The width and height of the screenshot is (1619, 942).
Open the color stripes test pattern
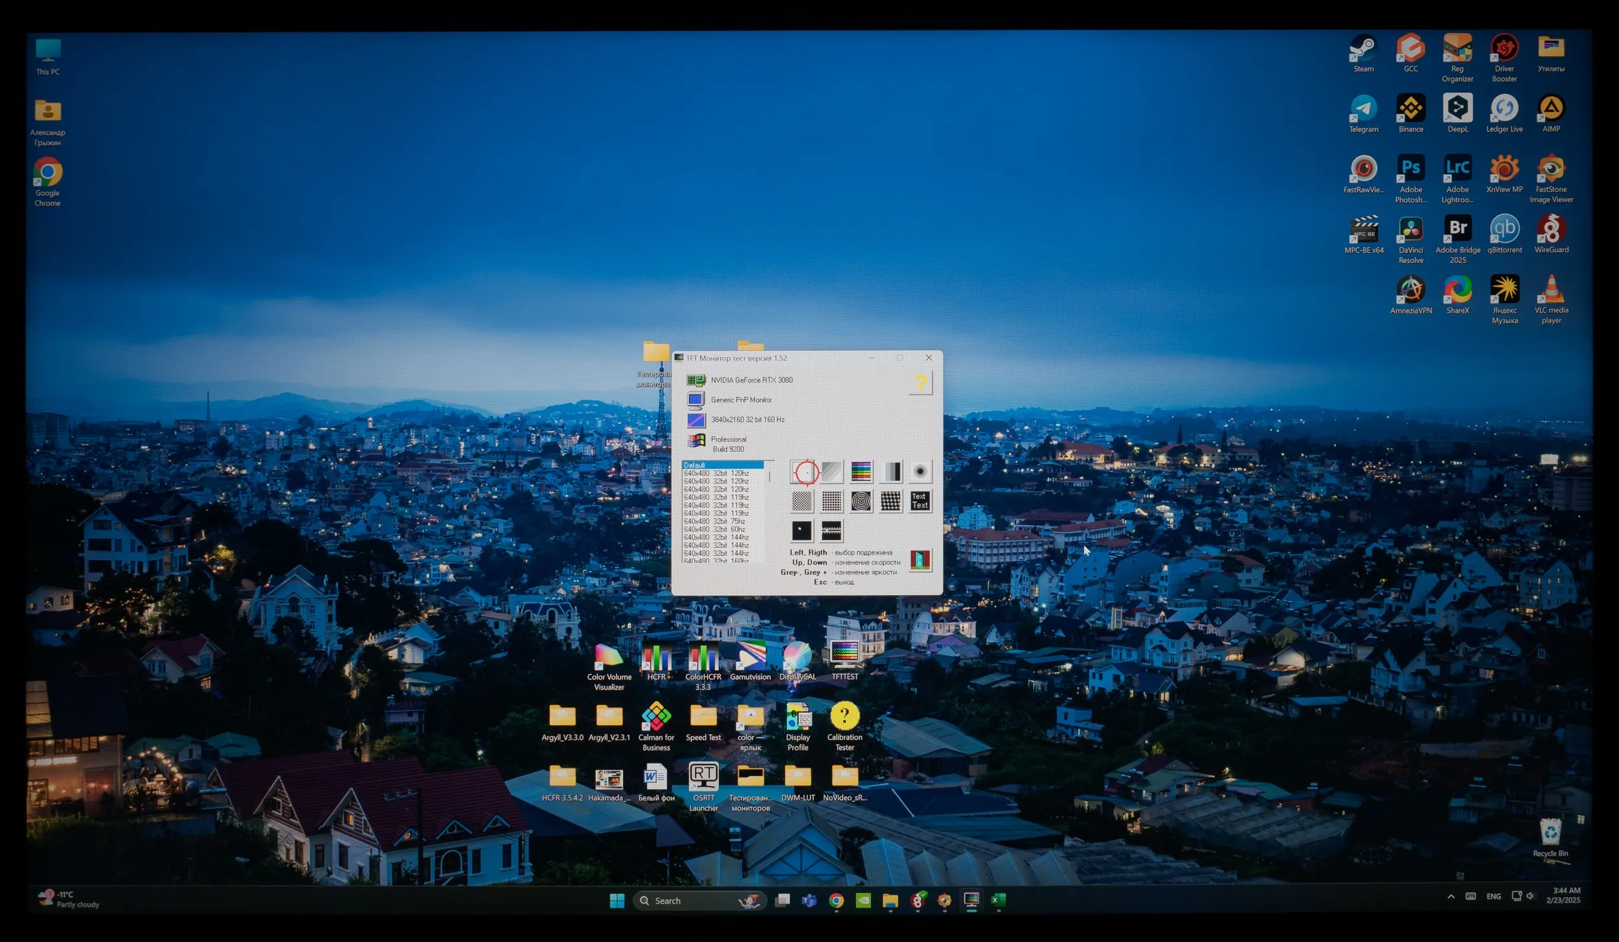861,472
